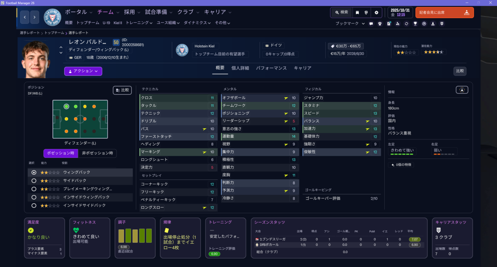
Task: Click the circular arrows transfer bookmark icon
Action: coord(406,24)
